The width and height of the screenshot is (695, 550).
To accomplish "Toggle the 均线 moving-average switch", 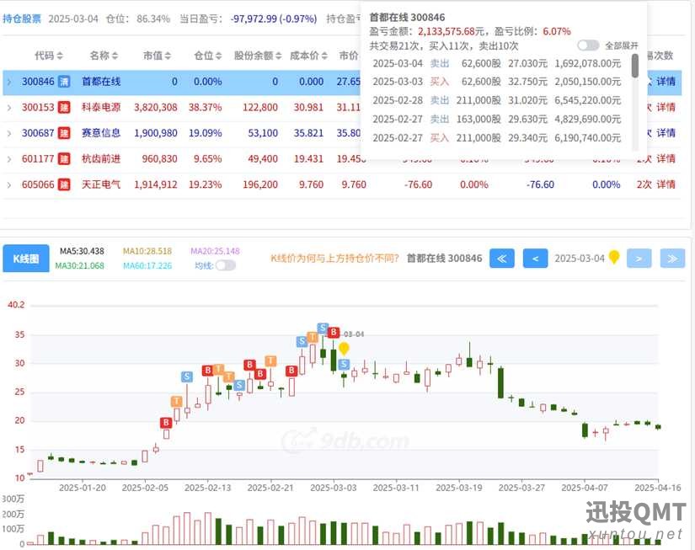I will (x=226, y=265).
